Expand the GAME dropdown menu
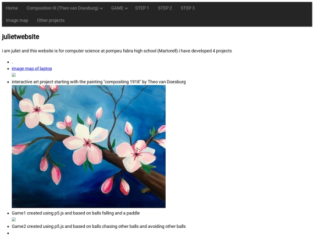This screenshot has width=314, height=236. [119, 8]
